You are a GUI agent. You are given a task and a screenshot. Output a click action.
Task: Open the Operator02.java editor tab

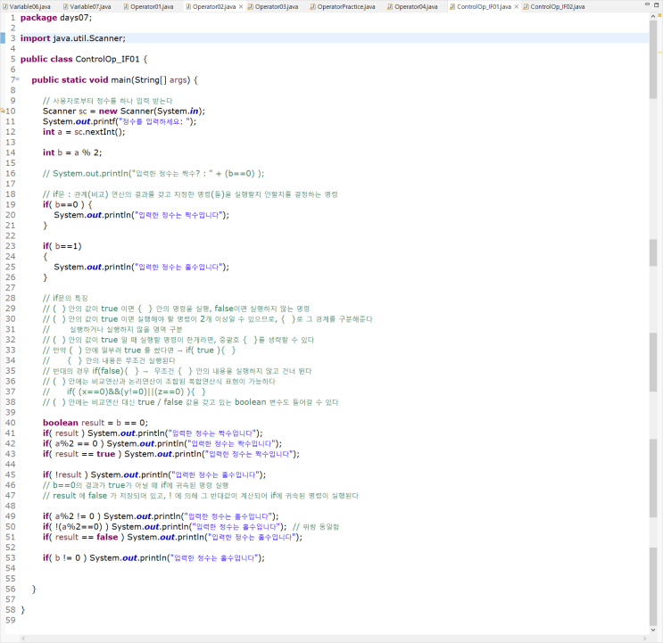210,6
